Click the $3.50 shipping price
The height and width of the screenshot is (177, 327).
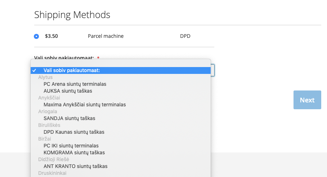(x=51, y=36)
